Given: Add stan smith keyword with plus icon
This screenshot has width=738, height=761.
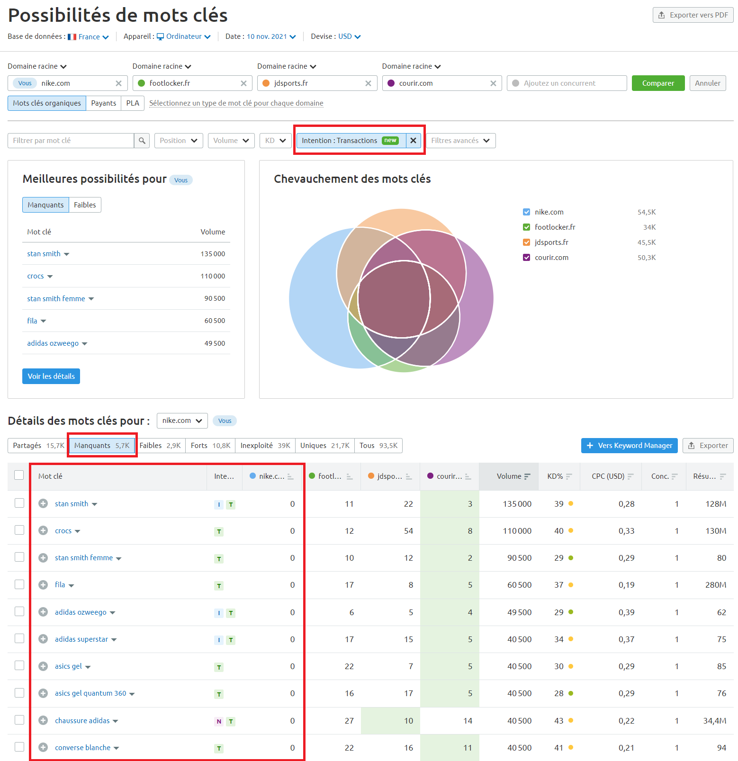Looking at the screenshot, I should [43, 503].
